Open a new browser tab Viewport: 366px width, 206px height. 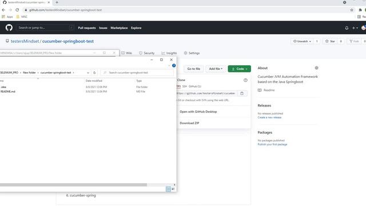57,2
